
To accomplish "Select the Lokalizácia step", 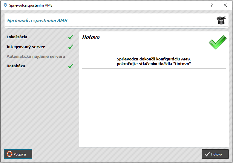I will pyautogui.click(x=17, y=37).
